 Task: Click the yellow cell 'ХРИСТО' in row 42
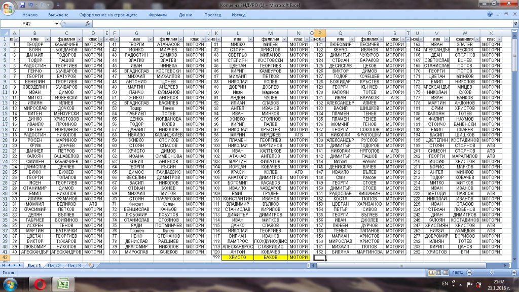pos(237,257)
